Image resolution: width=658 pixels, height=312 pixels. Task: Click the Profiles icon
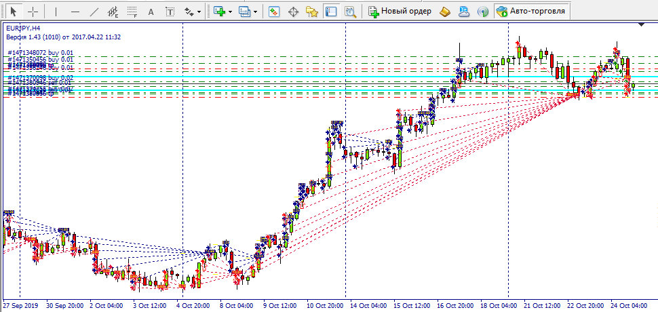[x=245, y=12]
